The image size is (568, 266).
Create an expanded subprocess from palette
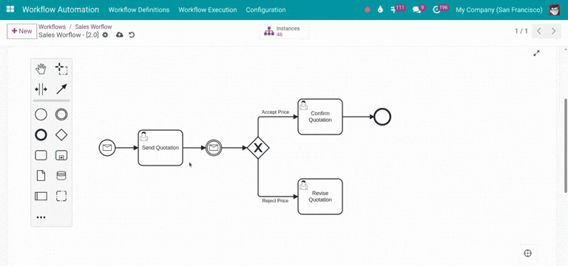(61, 156)
